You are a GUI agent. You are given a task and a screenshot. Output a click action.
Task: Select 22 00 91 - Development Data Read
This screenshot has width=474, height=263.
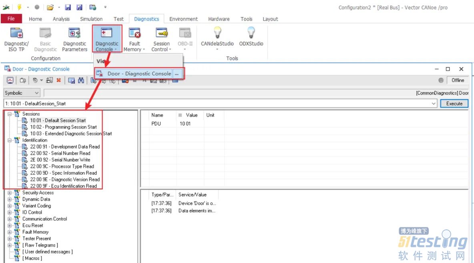65,147
